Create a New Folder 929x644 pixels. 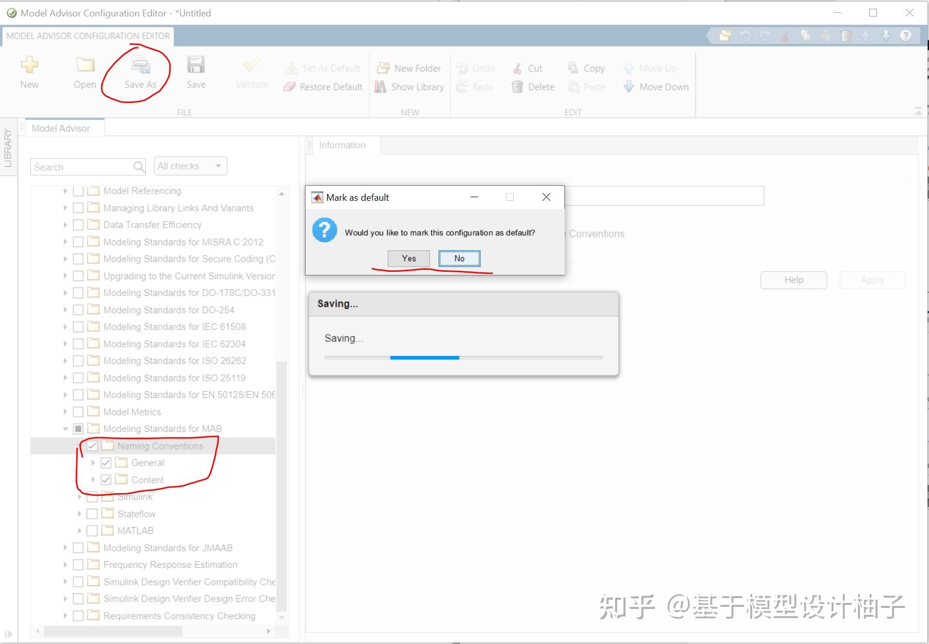(409, 68)
